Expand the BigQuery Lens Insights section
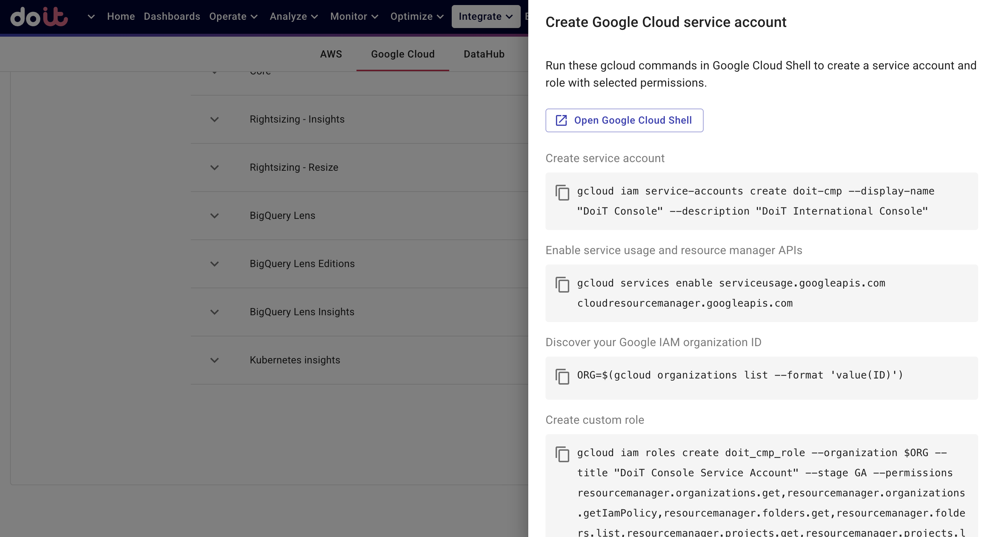This screenshot has height=537, width=994. (215, 312)
